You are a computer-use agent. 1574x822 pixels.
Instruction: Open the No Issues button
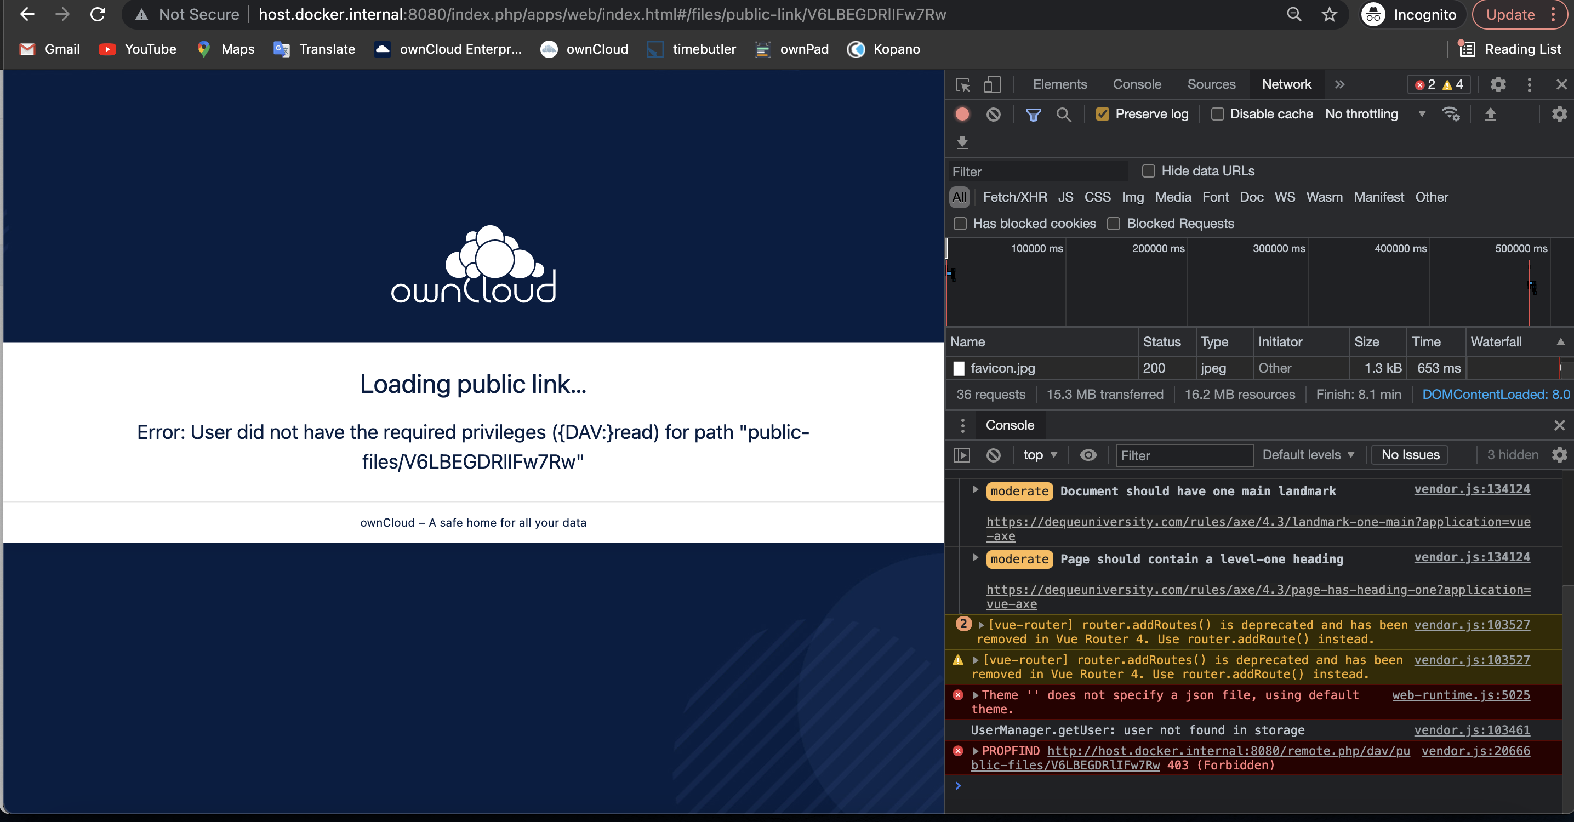pyautogui.click(x=1410, y=455)
